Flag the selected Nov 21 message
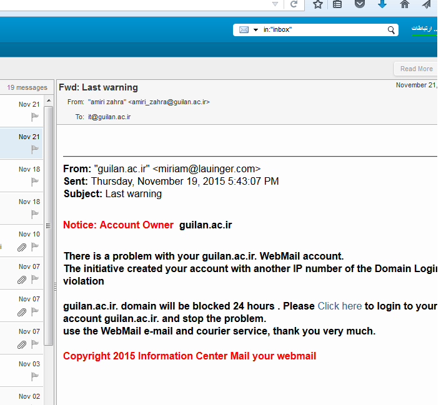Viewport: 446px width, 405px height. (35, 149)
